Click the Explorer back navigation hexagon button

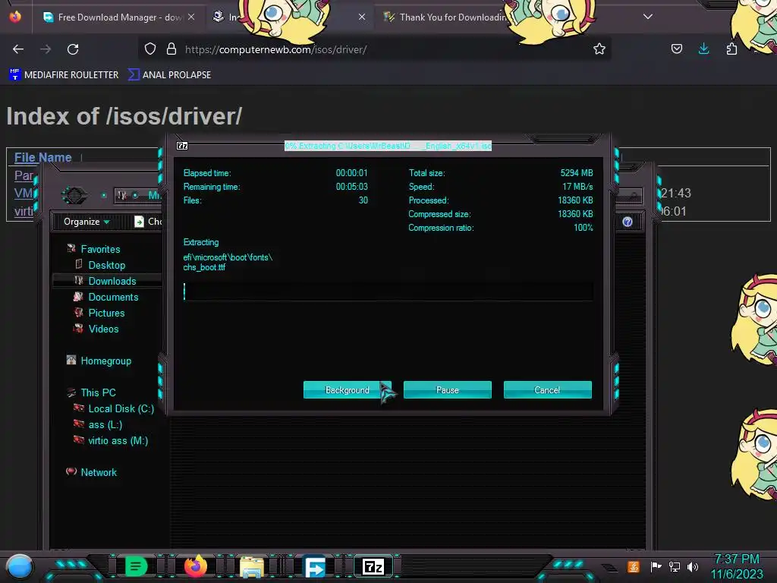tap(74, 195)
